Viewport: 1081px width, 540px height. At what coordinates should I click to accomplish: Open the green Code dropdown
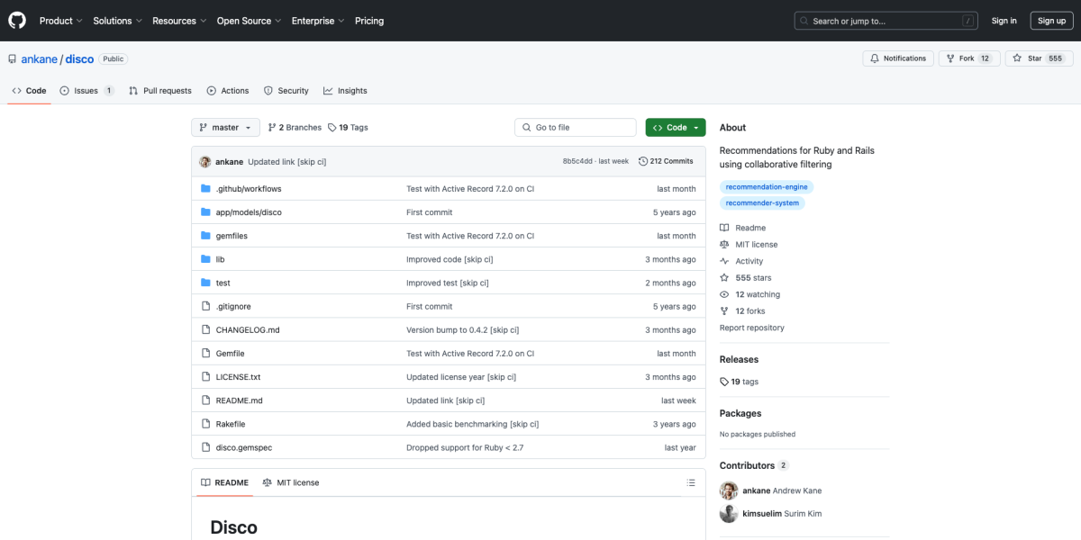pyautogui.click(x=675, y=128)
